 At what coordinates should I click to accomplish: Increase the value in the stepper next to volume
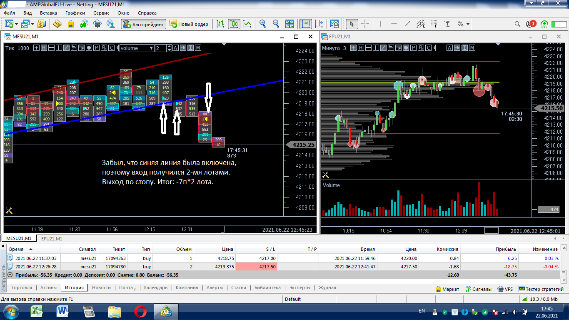(x=169, y=46)
